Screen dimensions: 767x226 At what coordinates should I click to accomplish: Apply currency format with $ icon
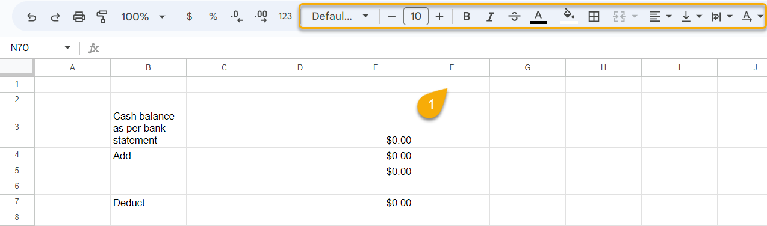(189, 17)
